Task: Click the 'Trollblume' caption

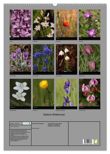Action: [x=35, y=110]
